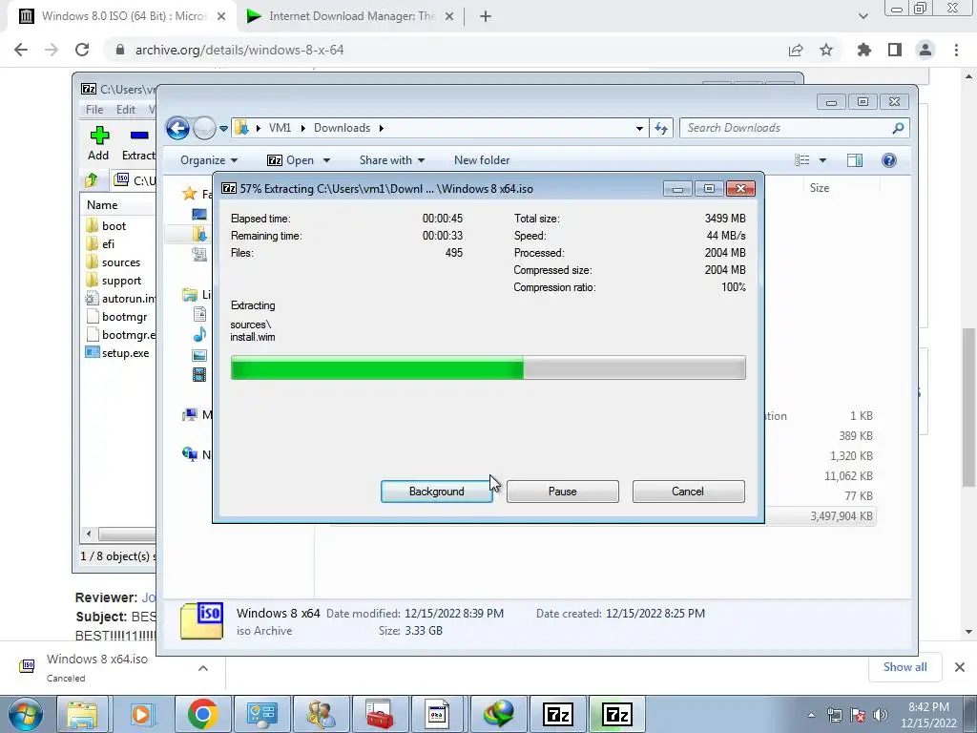Open the Share with dropdown
Screen dimensions: 977x733
pos(392,160)
